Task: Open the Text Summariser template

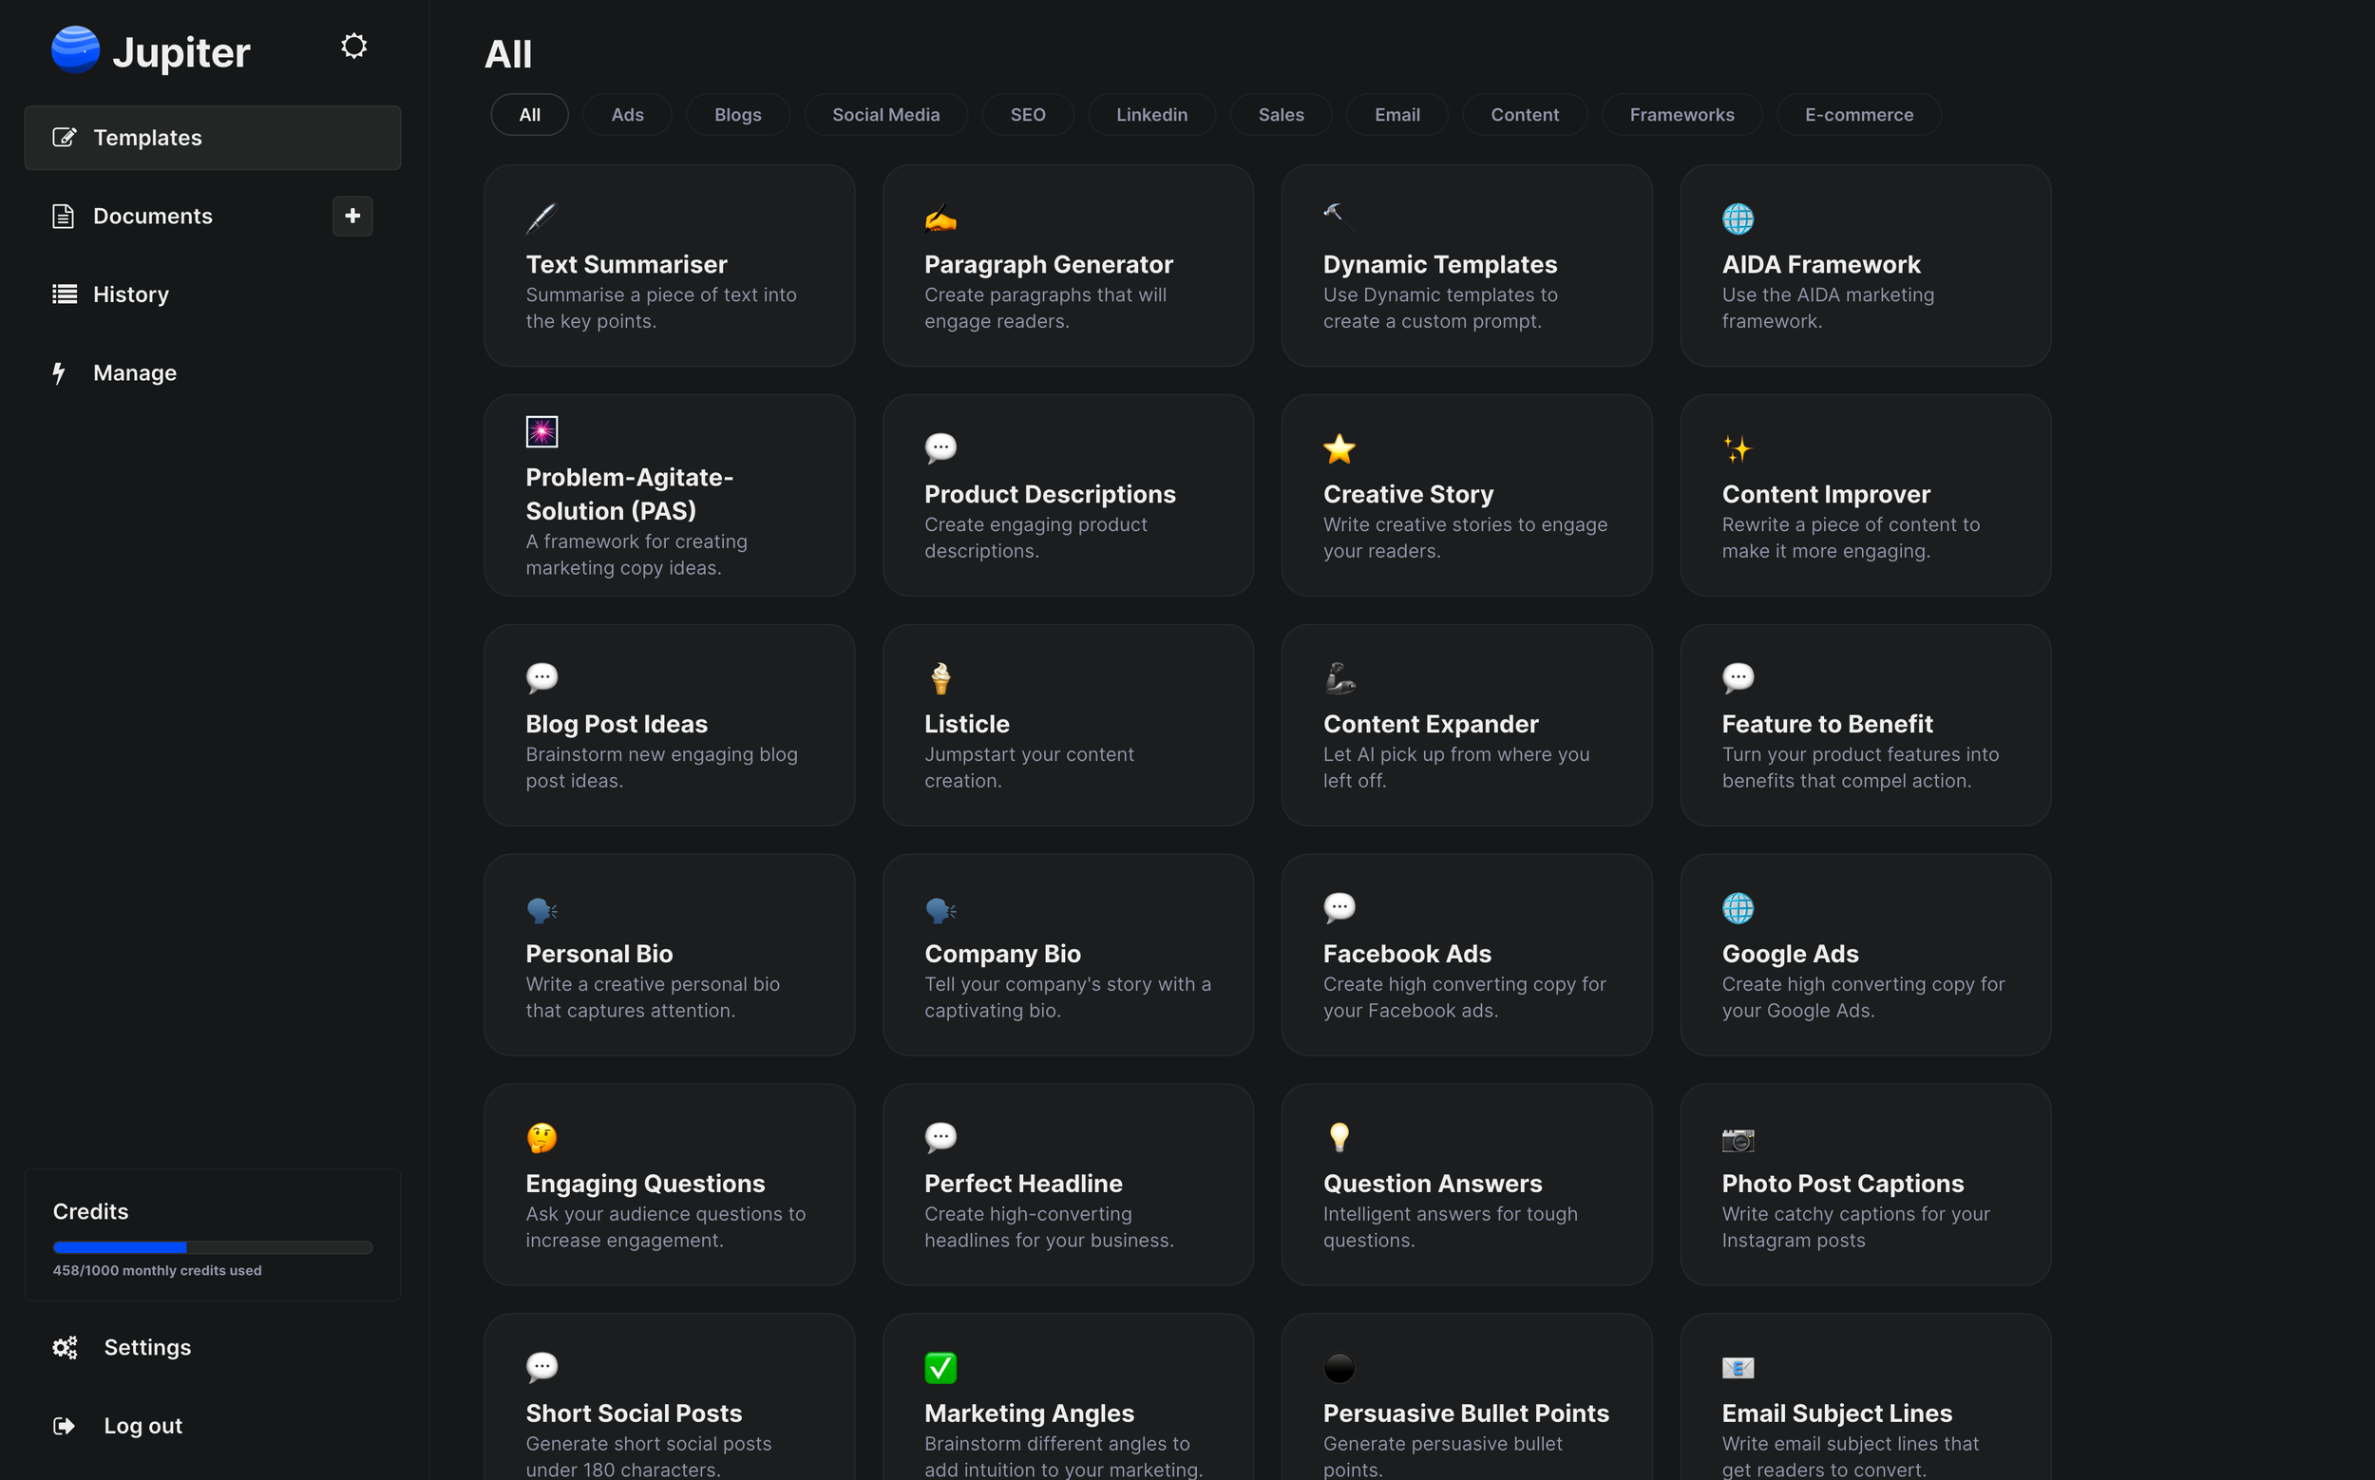Action: click(669, 265)
